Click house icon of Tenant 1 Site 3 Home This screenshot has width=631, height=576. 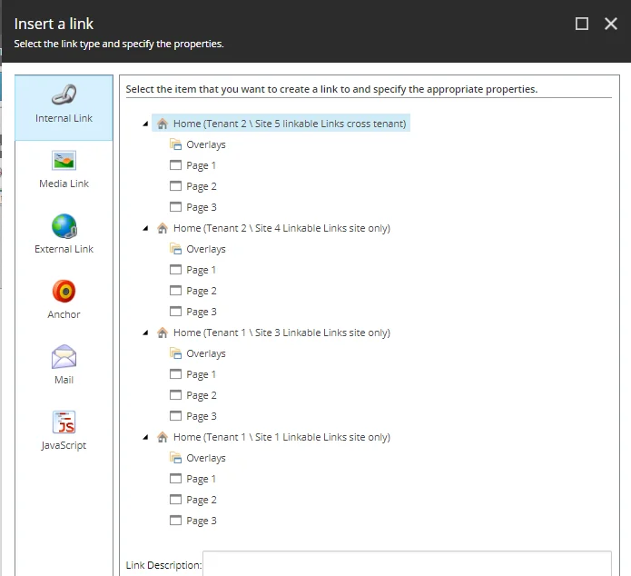point(163,333)
